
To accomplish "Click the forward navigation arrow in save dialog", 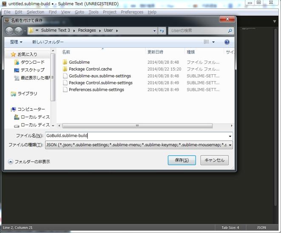I will click(x=18, y=31).
